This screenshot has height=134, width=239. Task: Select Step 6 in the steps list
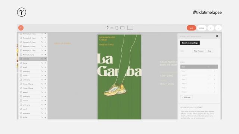(x=199, y=92)
